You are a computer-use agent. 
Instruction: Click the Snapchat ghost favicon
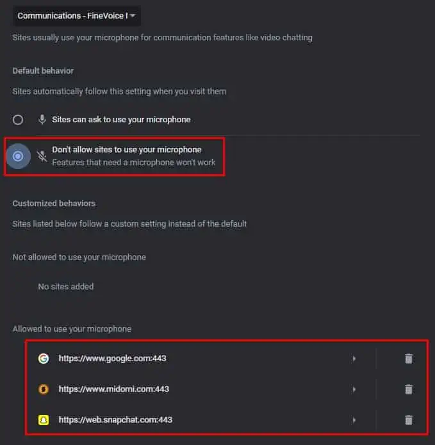click(x=44, y=420)
